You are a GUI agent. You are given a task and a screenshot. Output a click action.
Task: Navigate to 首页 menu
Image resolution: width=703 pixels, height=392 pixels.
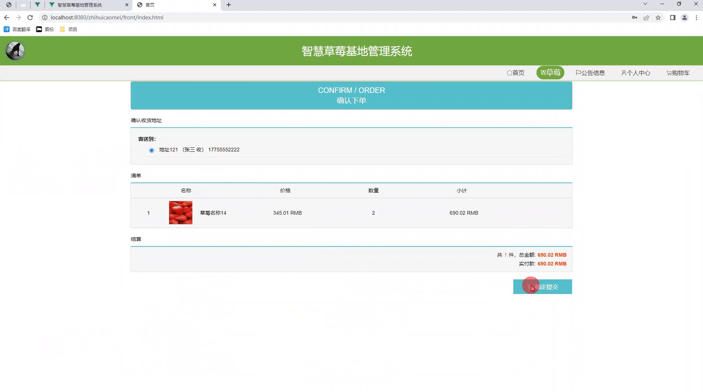pyautogui.click(x=516, y=73)
